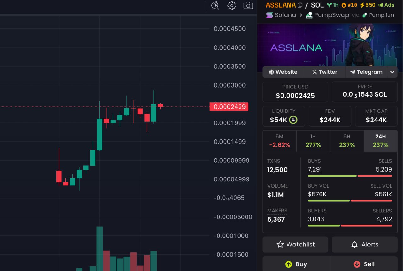Click the PRICE in SOL box
Image resolution: width=403 pixels, height=271 pixels.
365,92
